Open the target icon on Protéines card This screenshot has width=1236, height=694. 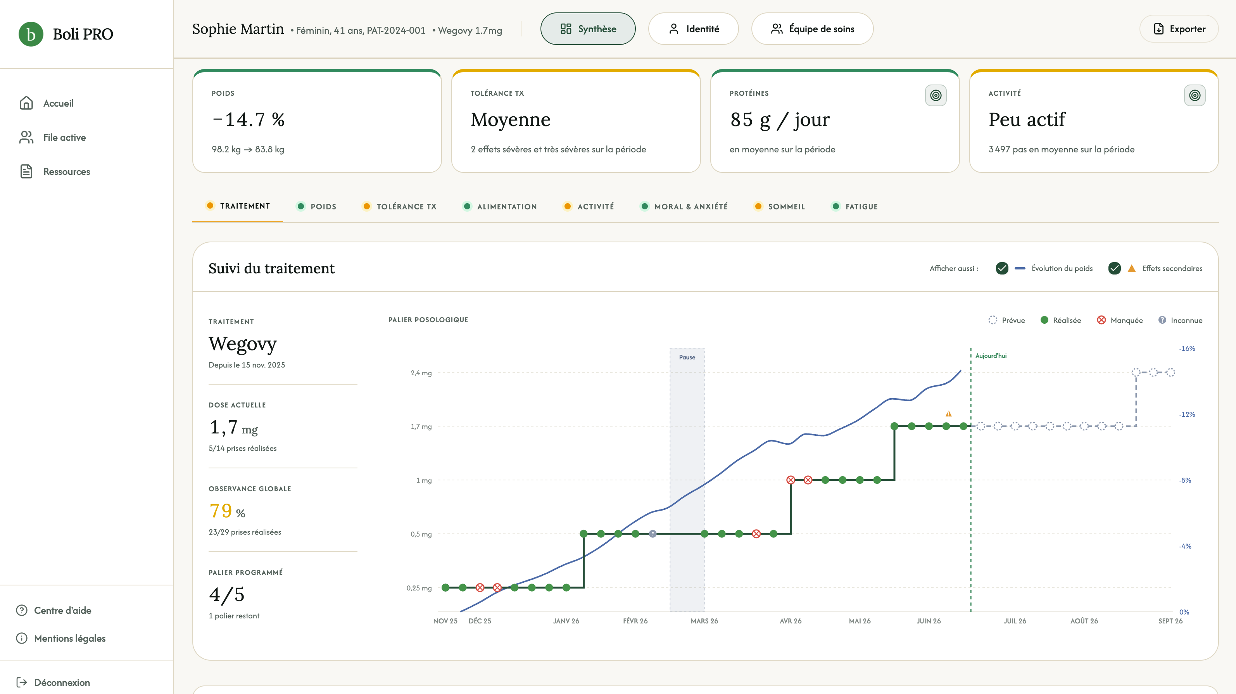(936, 95)
